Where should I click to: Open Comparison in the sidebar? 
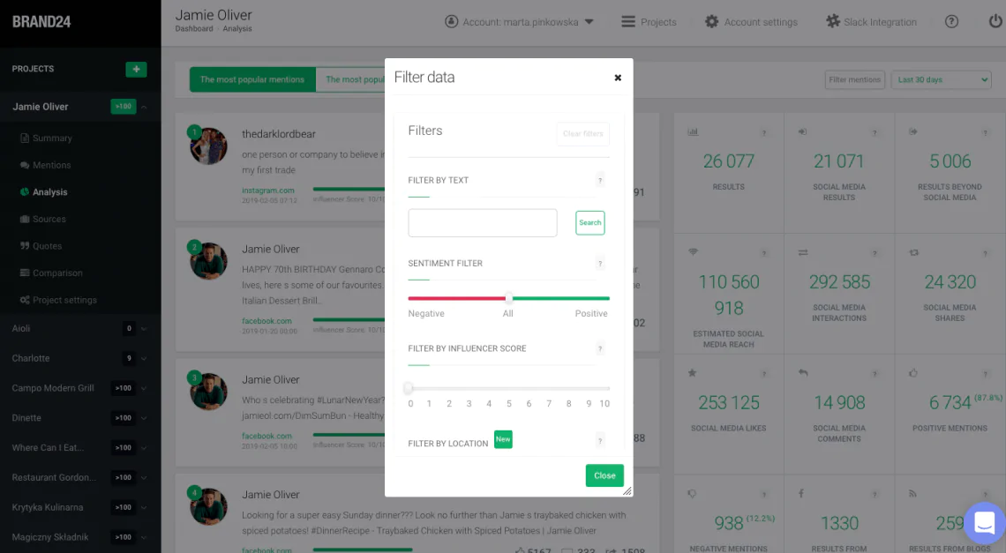coord(57,273)
